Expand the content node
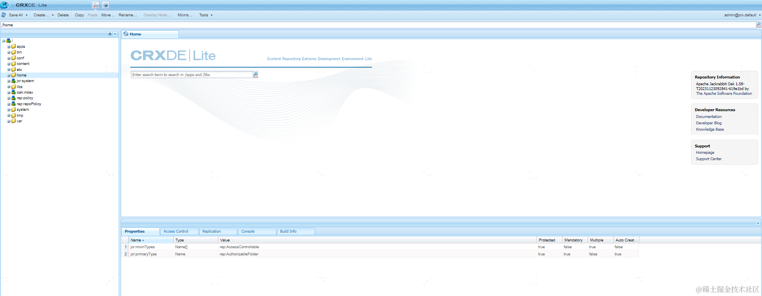The height and width of the screenshot is (296, 762). click(9, 64)
